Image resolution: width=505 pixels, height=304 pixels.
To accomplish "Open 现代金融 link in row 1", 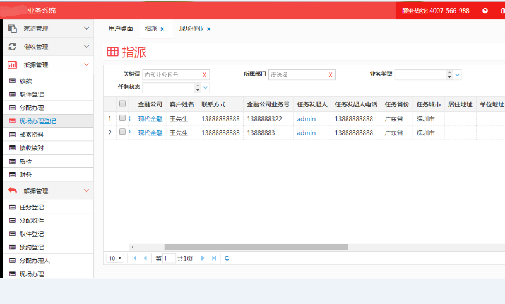I will coord(150,119).
